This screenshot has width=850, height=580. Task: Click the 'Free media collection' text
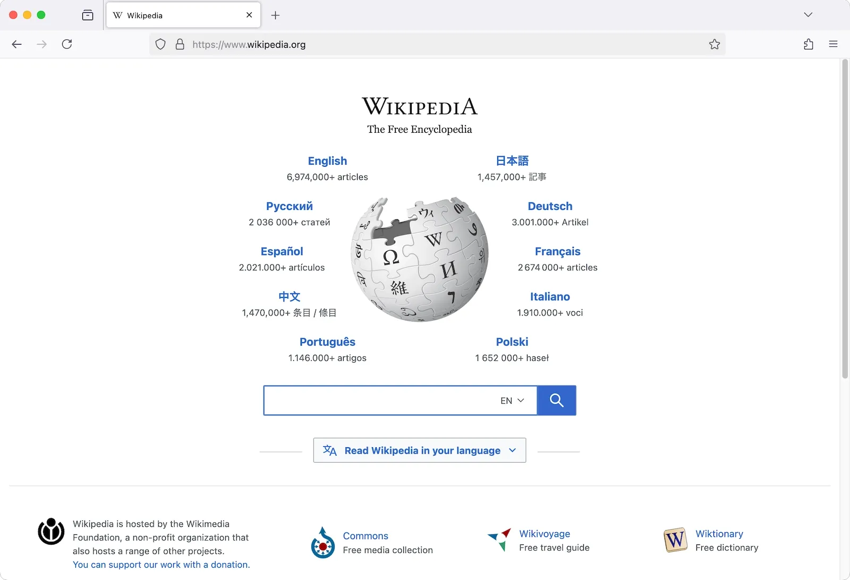[388, 550]
